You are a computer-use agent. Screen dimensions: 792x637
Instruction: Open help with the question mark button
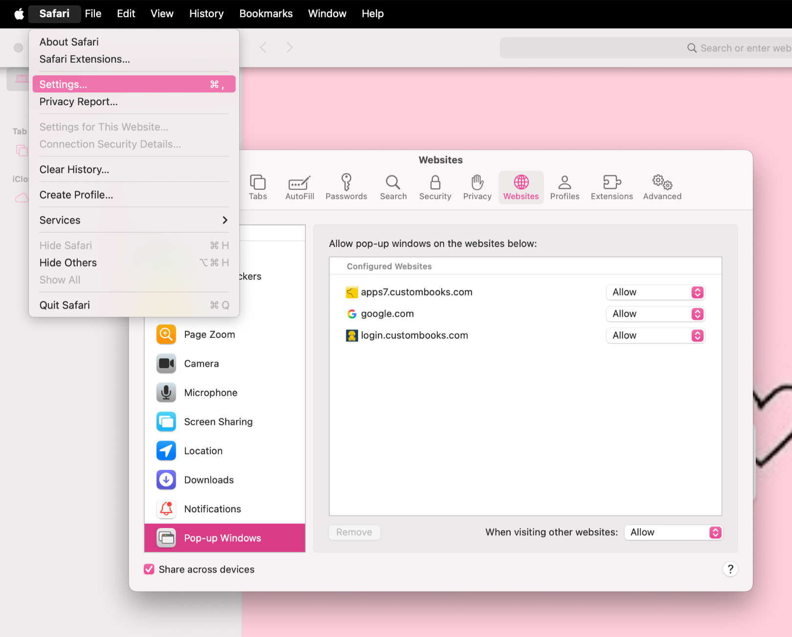click(730, 569)
